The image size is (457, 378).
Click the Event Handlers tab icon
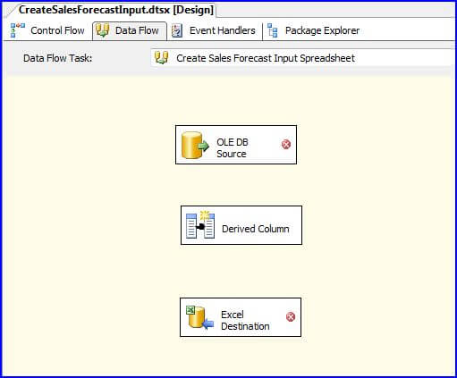point(177,30)
